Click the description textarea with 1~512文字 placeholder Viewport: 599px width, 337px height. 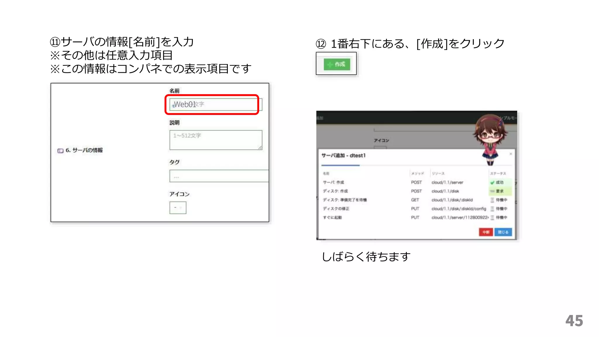(216, 140)
